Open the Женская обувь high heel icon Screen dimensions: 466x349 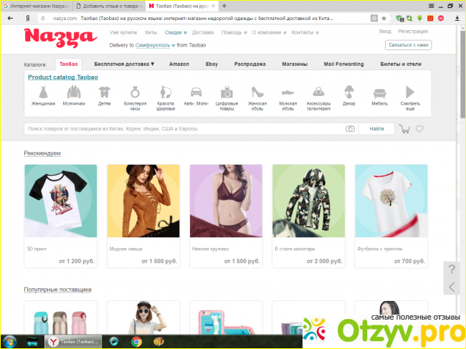pos(257,92)
